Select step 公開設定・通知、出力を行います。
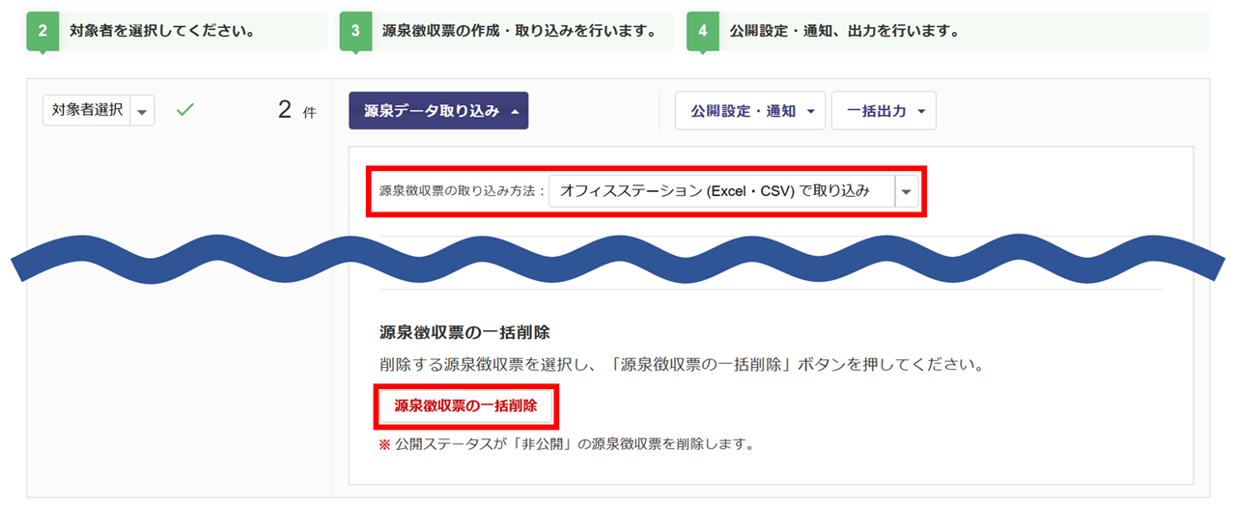1236x506 pixels. tap(840, 31)
